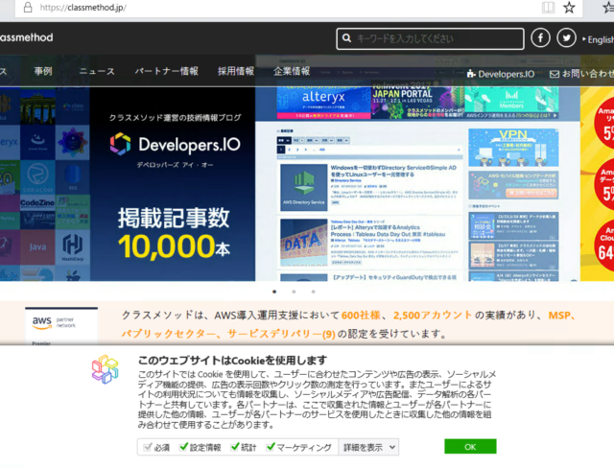Click the classmethod.jp address bar URL
The width and height of the screenshot is (614, 468).
[x=83, y=8]
